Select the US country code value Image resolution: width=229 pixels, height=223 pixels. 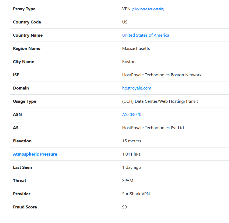(x=125, y=22)
